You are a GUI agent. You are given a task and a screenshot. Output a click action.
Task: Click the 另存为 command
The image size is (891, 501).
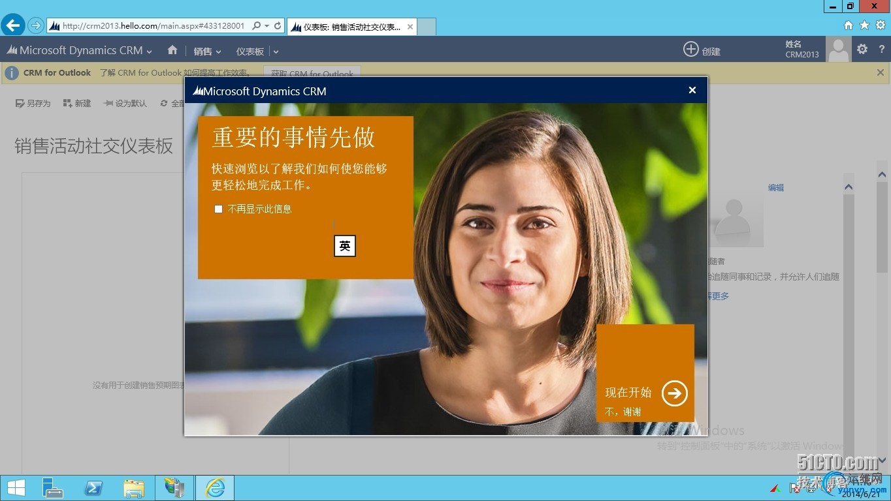click(33, 103)
